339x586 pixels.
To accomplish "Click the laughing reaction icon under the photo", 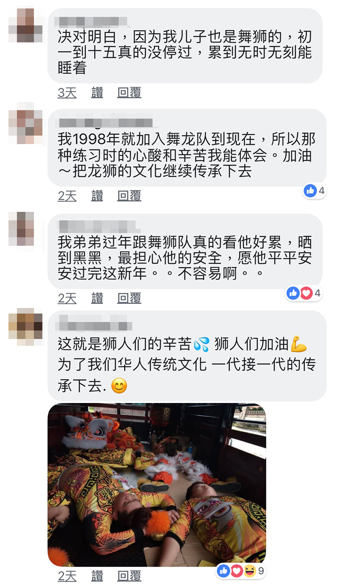I will [250, 571].
